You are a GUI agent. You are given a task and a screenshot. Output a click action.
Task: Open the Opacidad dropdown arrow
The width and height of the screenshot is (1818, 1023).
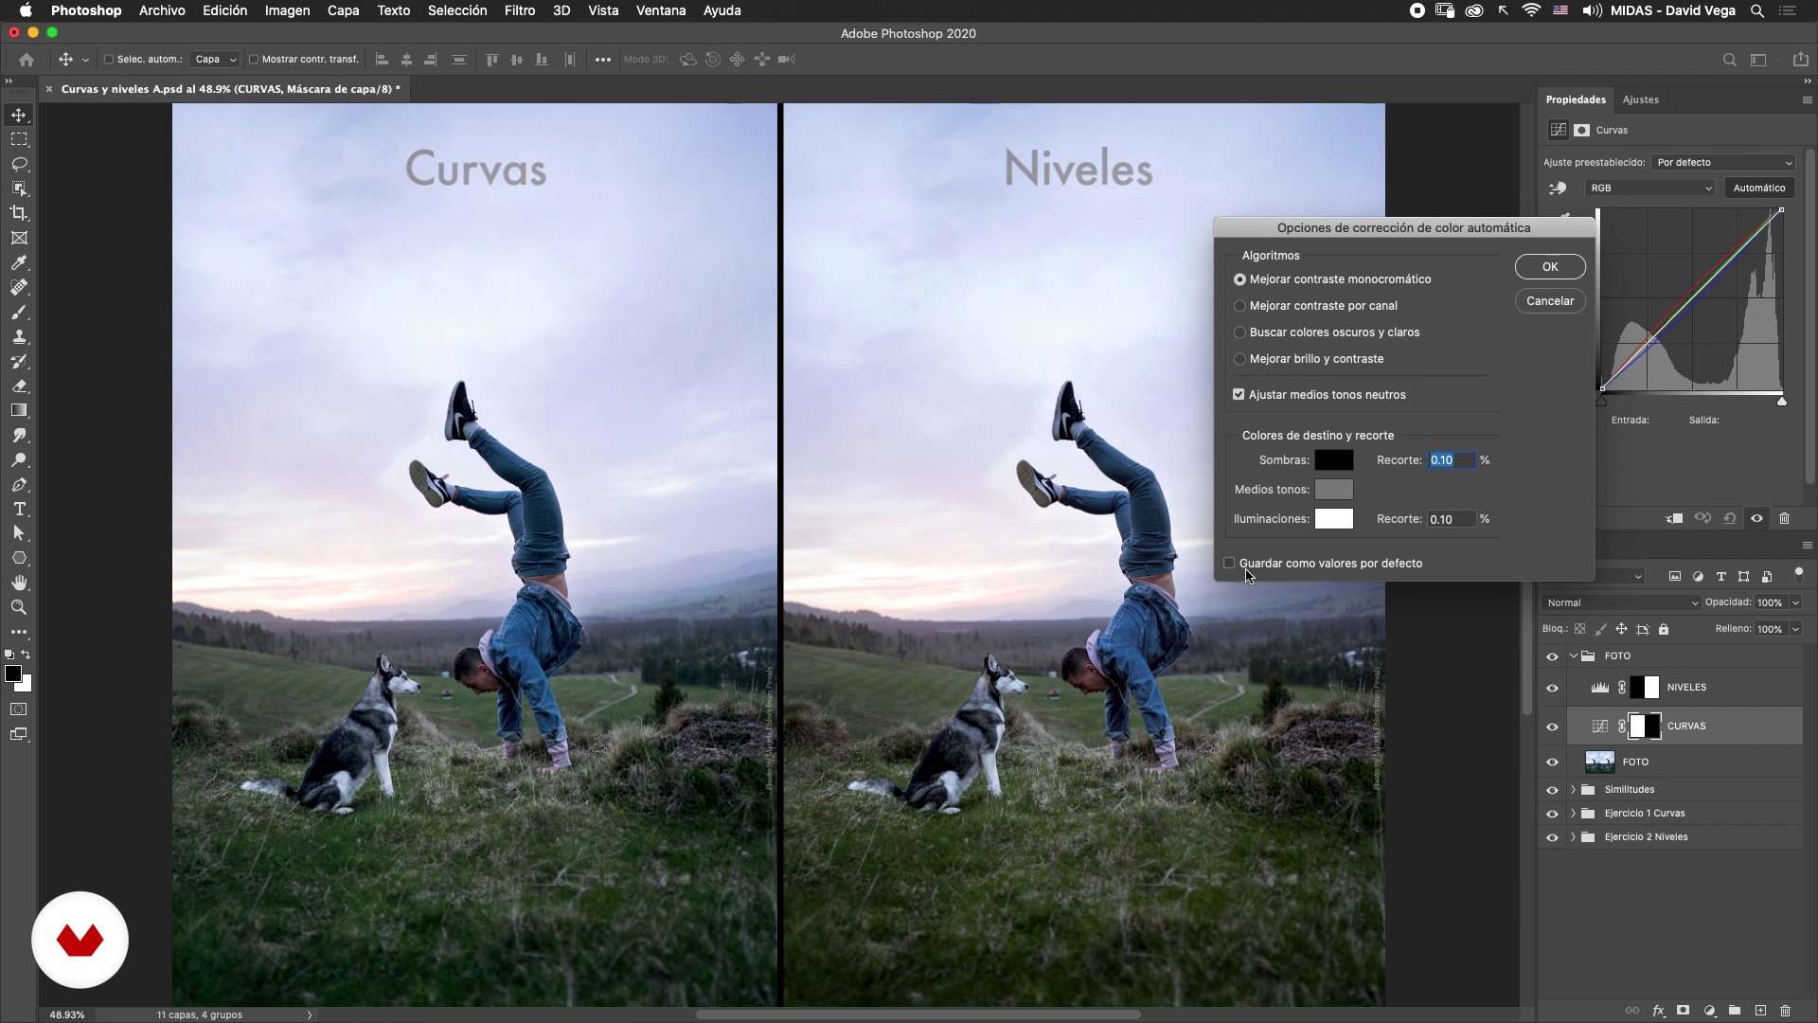pos(1795,602)
